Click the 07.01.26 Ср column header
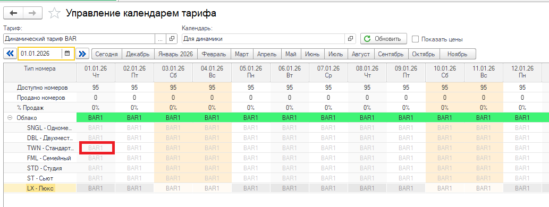549x207 pixels. point(328,72)
